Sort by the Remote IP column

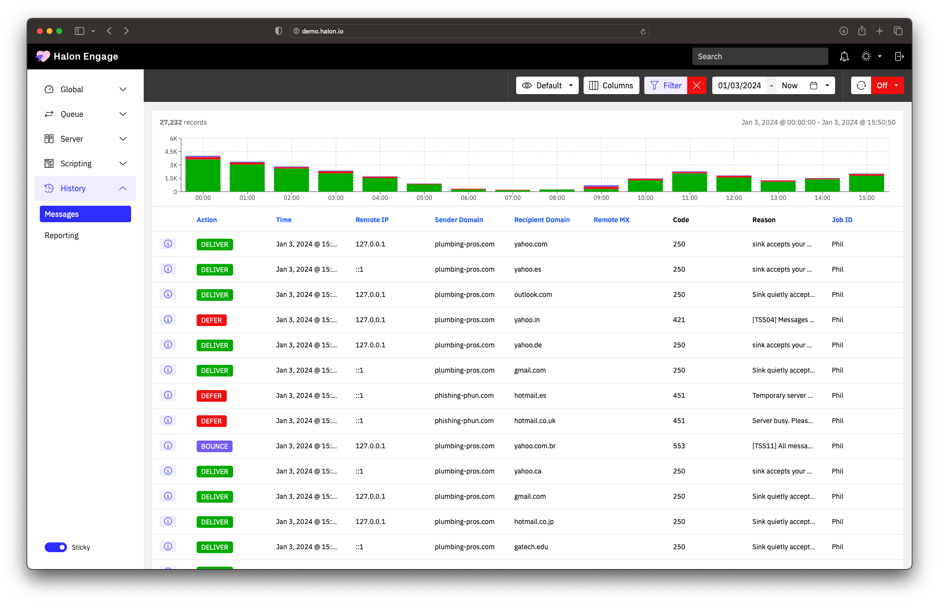[371, 220]
